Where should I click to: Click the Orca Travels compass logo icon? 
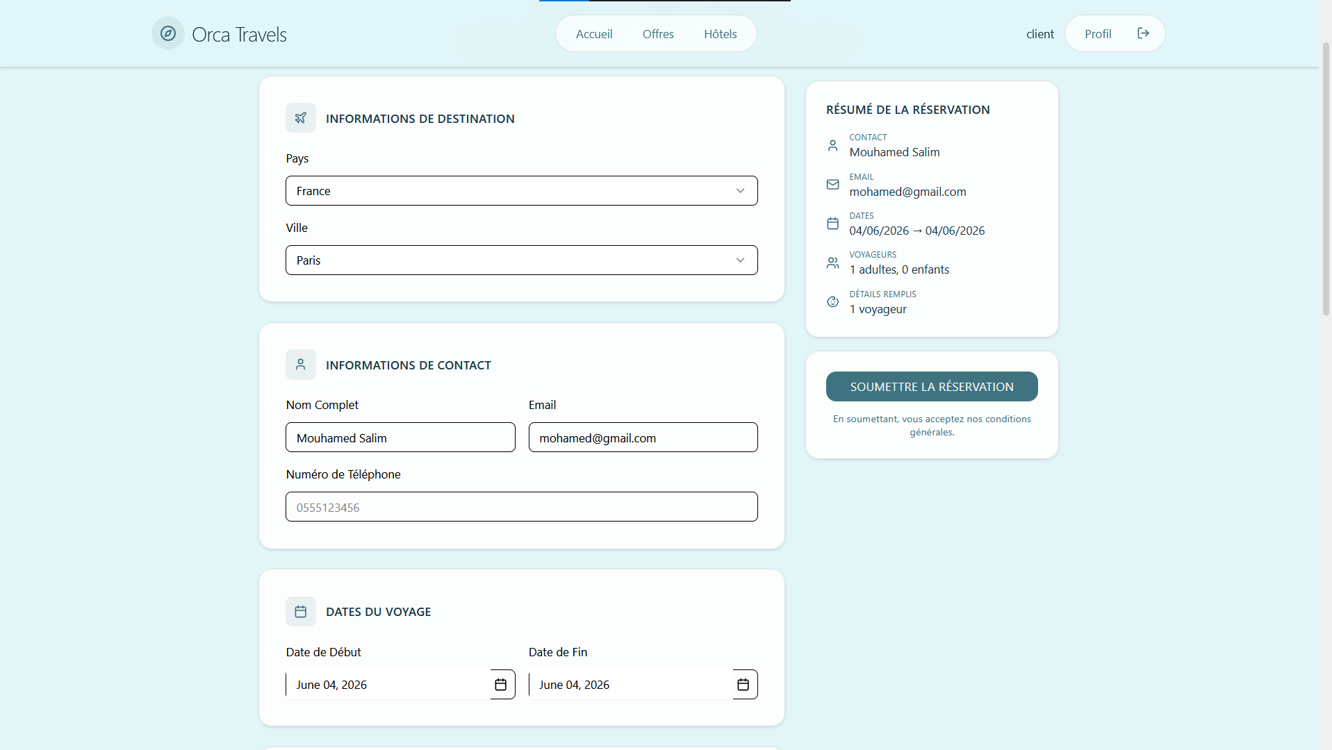(x=168, y=33)
